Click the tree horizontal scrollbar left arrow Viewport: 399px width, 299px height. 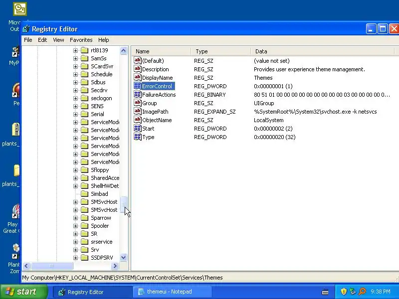26,266
